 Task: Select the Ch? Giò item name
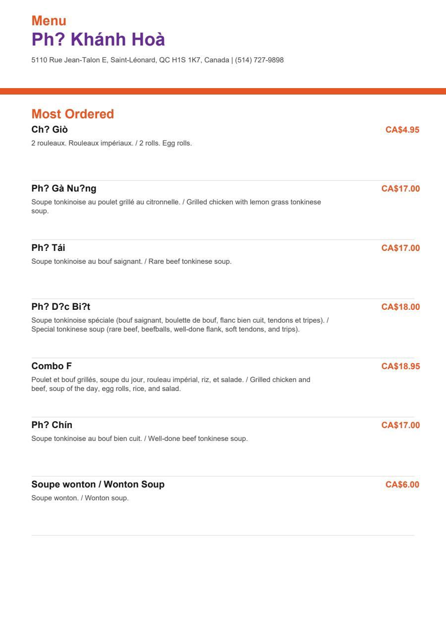pyautogui.click(x=50, y=130)
